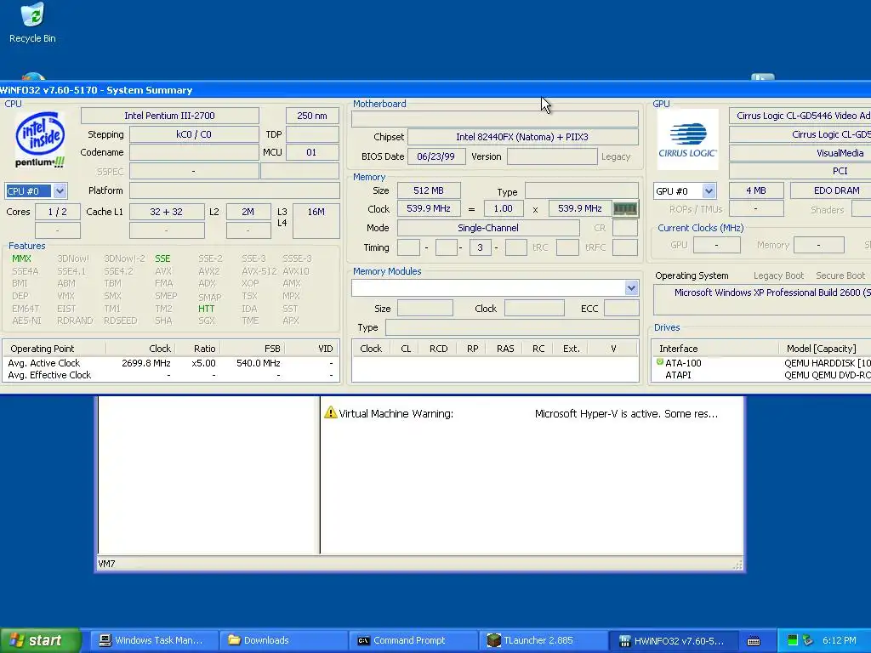Image resolution: width=871 pixels, height=653 pixels.
Task: Click the 6:12 PM taskbar clock
Action: pyautogui.click(x=839, y=640)
